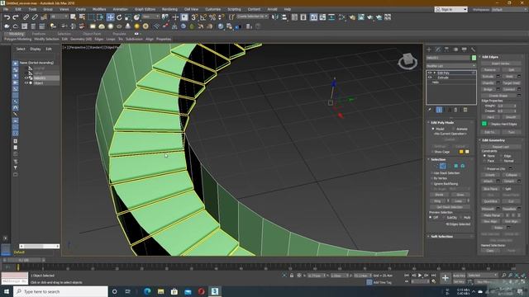Click the Pin Stack icon

click(x=430, y=110)
